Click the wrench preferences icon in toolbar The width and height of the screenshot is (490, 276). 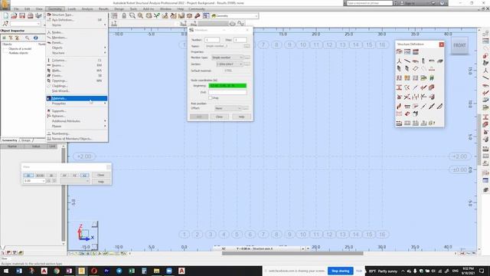tap(198, 15)
